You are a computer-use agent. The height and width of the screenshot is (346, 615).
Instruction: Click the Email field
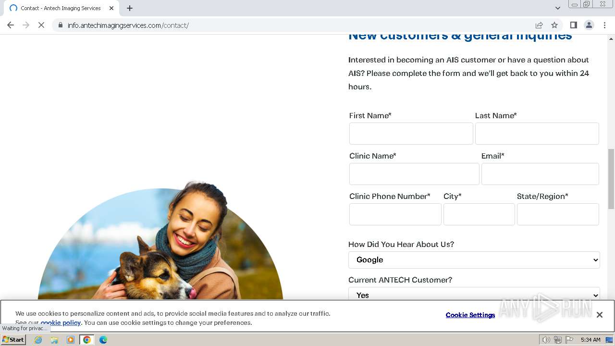[540, 174]
